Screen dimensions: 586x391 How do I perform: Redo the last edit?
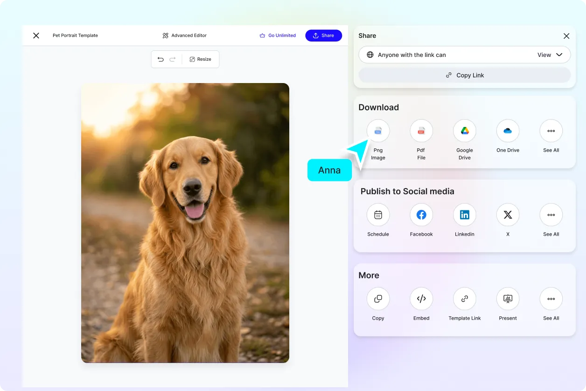click(x=173, y=59)
